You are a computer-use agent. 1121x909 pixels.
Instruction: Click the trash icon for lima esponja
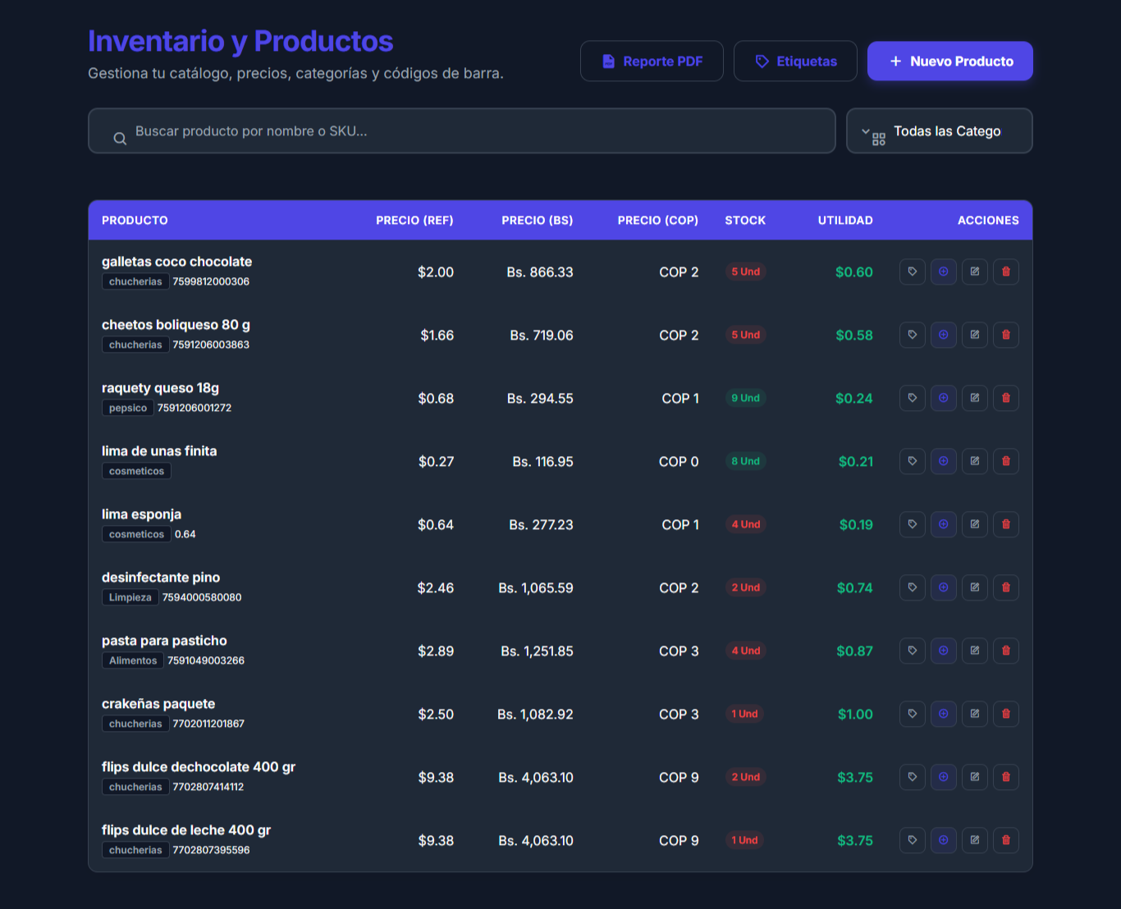coord(1005,524)
